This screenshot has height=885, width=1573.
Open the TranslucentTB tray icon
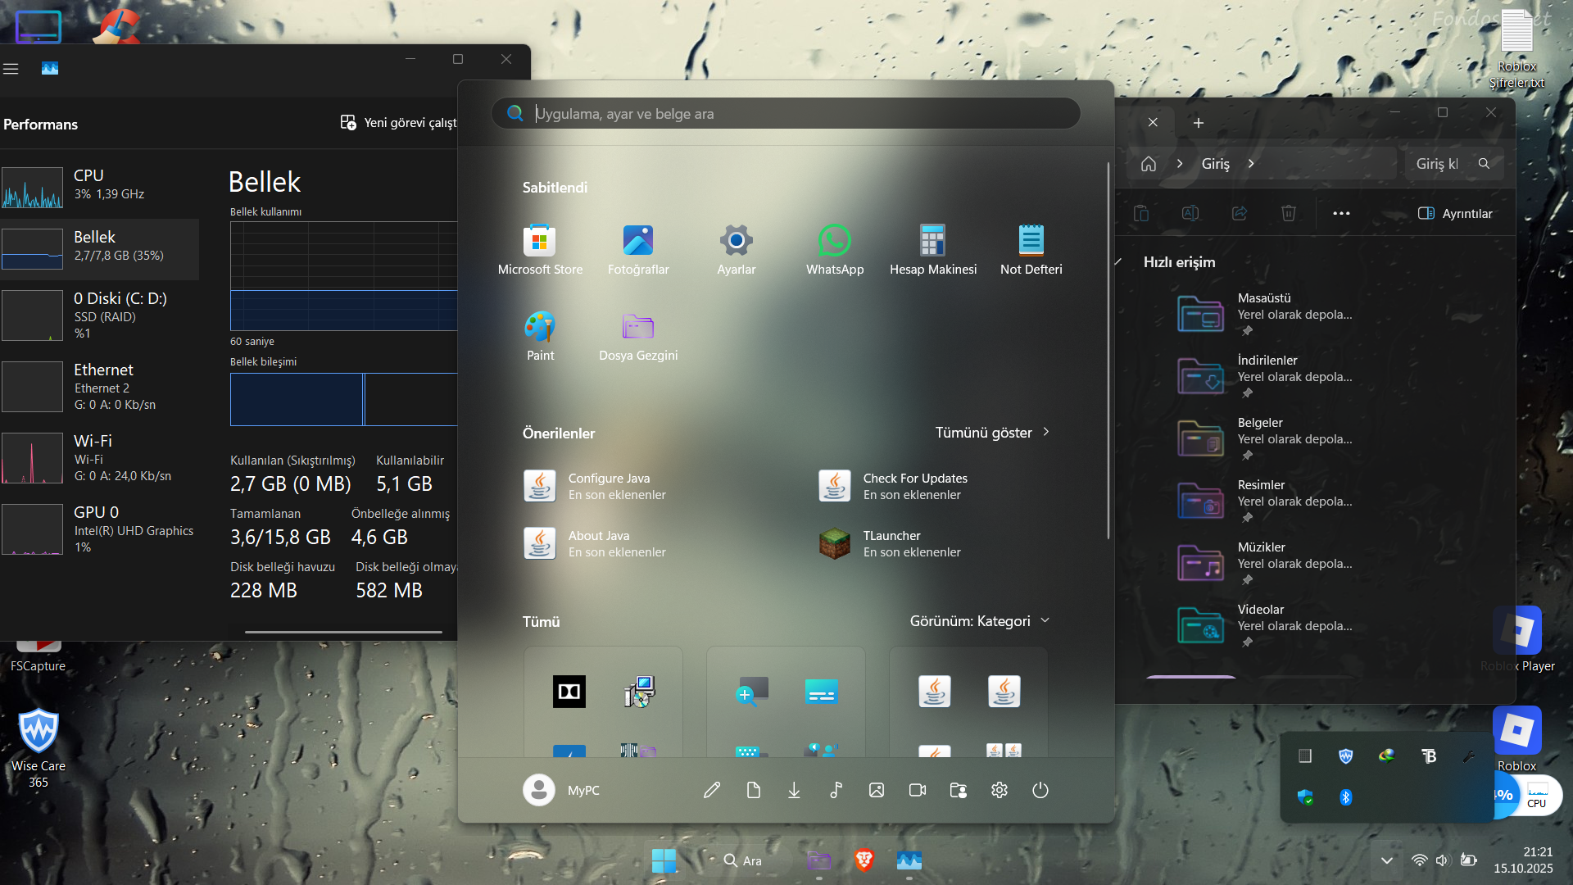click(x=1428, y=756)
